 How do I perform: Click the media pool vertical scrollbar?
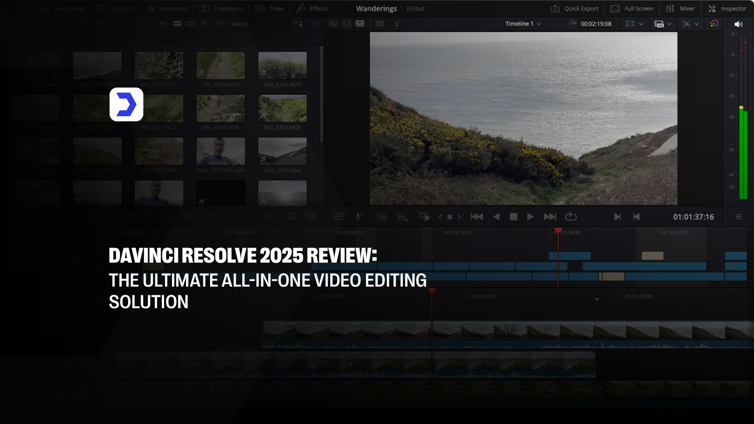coord(321,94)
